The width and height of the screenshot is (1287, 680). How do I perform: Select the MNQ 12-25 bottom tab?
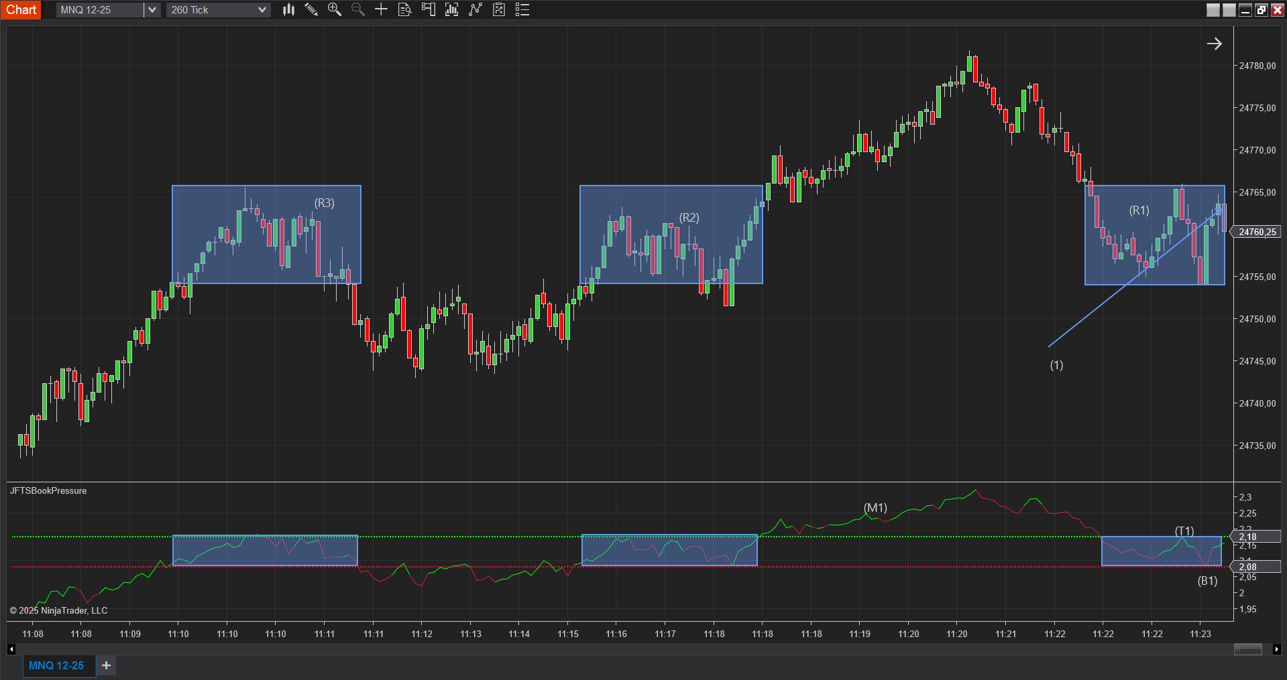(x=57, y=665)
